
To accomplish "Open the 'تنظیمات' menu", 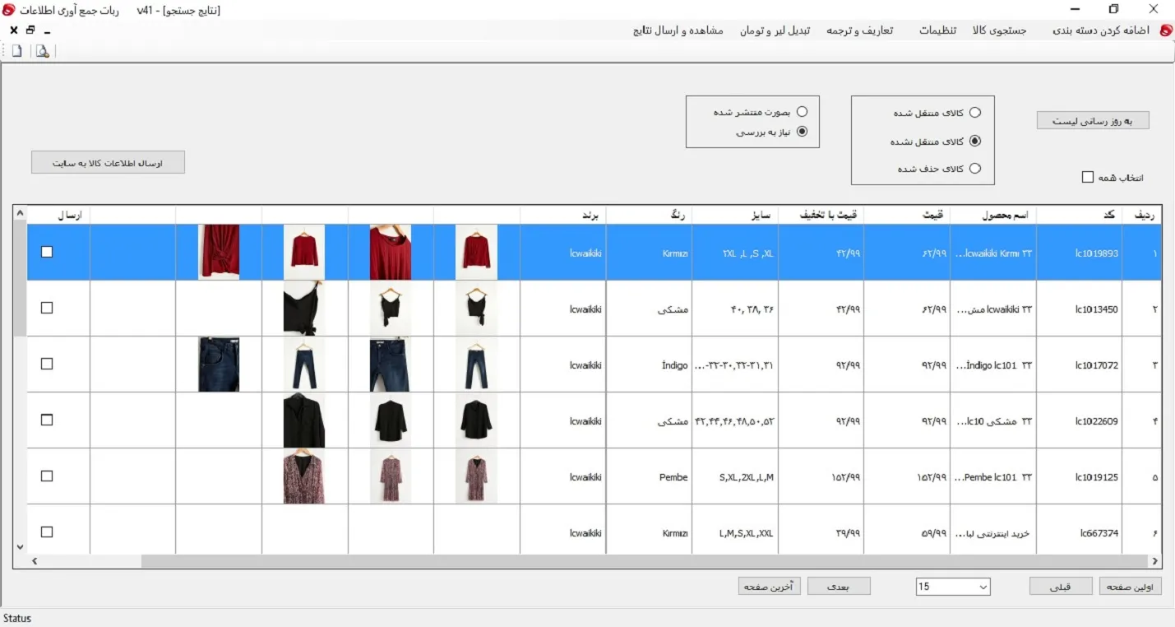I will click(x=937, y=30).
